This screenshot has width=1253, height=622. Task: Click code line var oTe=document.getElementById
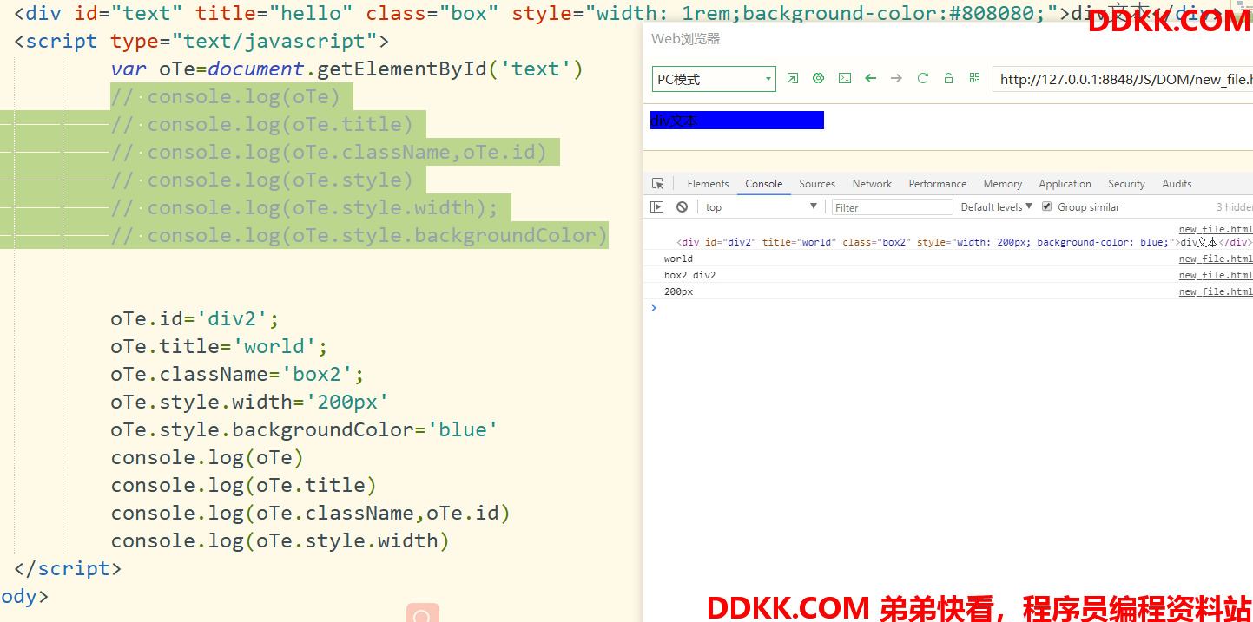pyautogui.click(x=346, y=69)
